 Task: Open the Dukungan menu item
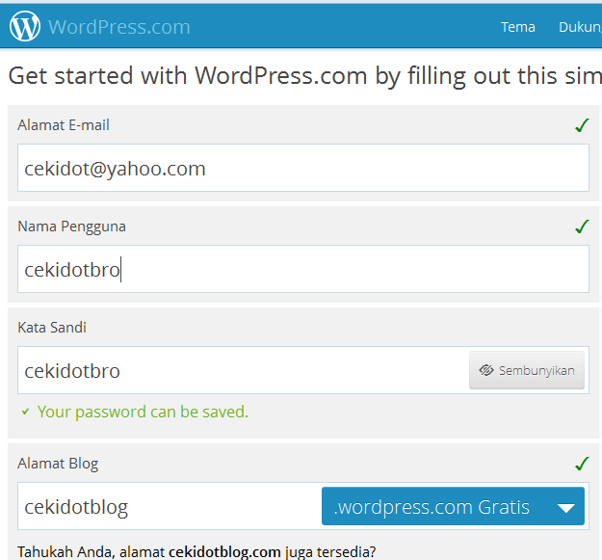point(580,27)
